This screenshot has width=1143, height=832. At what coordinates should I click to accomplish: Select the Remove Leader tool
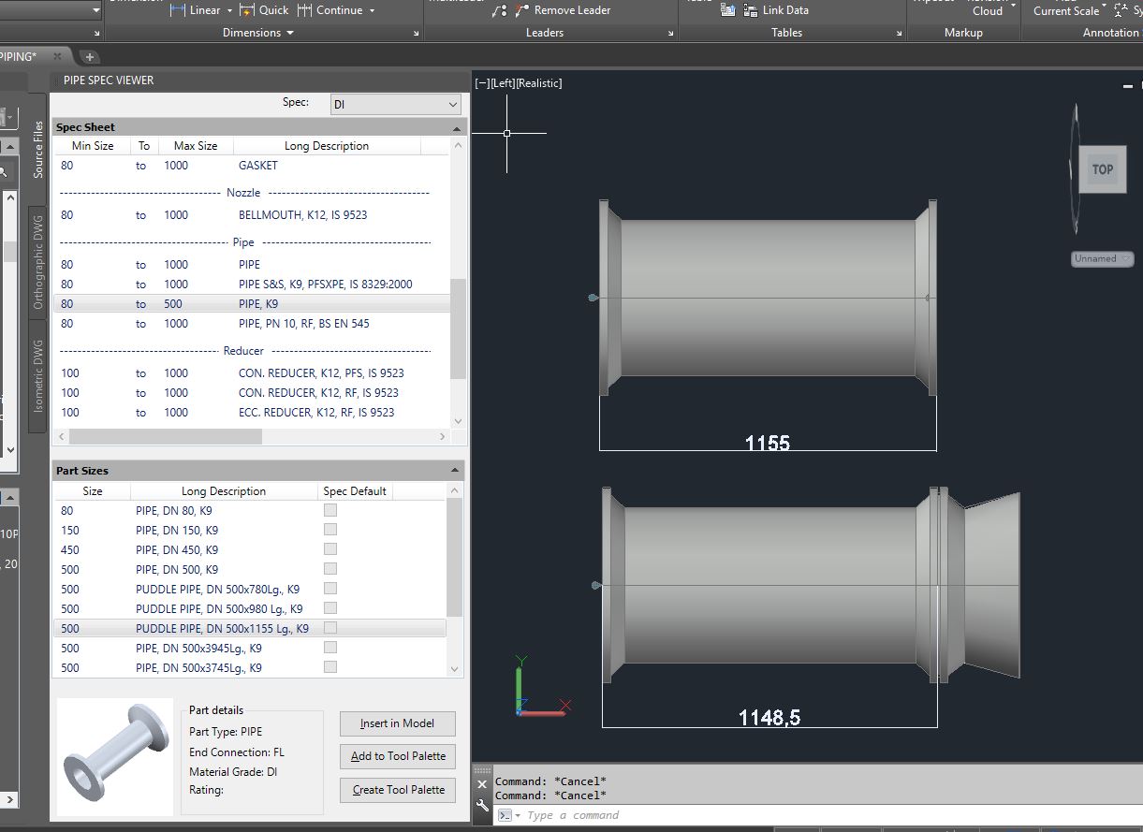[567, 10]
